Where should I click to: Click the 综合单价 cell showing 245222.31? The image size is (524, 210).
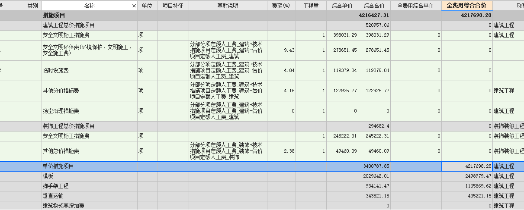tap(342, 136)
